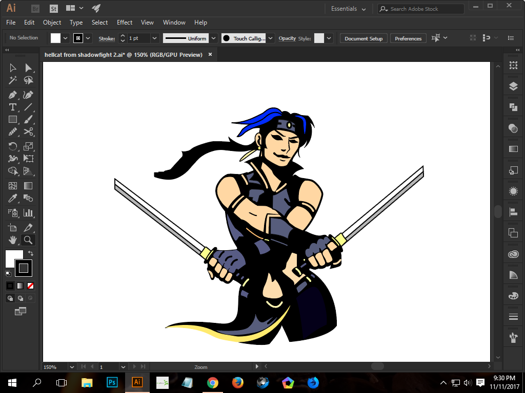Click the white fill color swatch
The image size is (525, 393).
55,38
